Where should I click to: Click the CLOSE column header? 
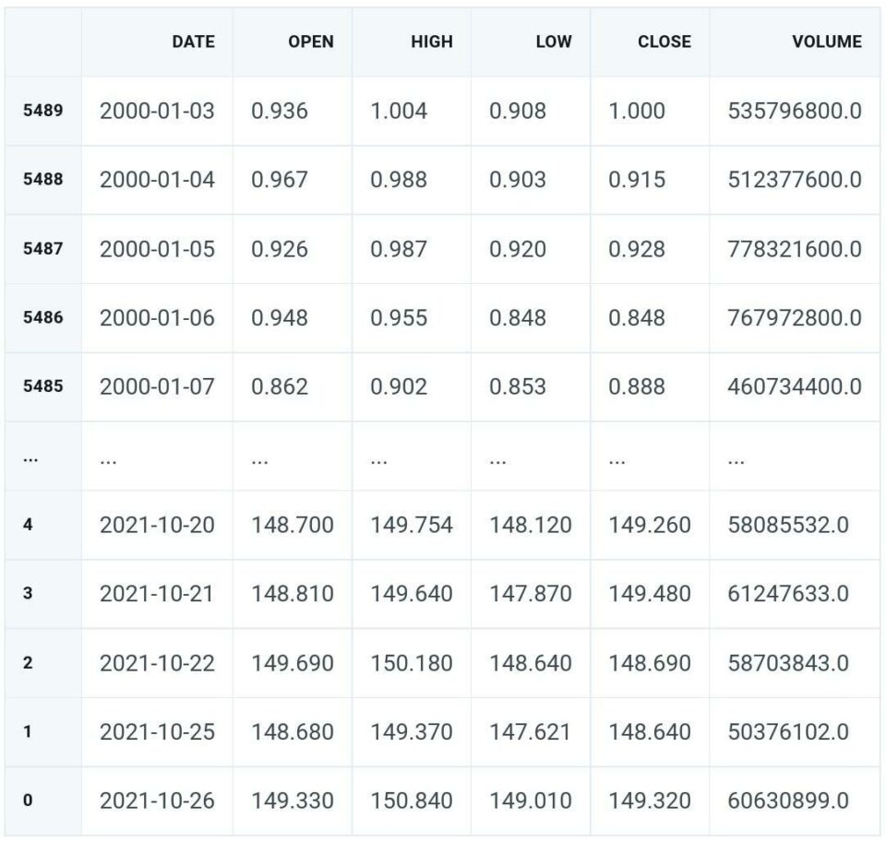[662, 41]
